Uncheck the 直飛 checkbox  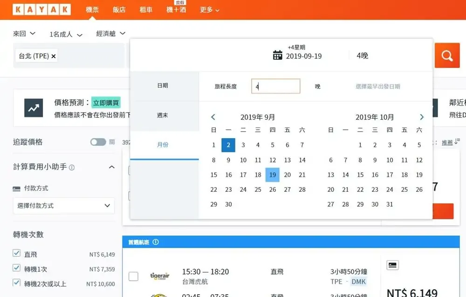(17, 254)
